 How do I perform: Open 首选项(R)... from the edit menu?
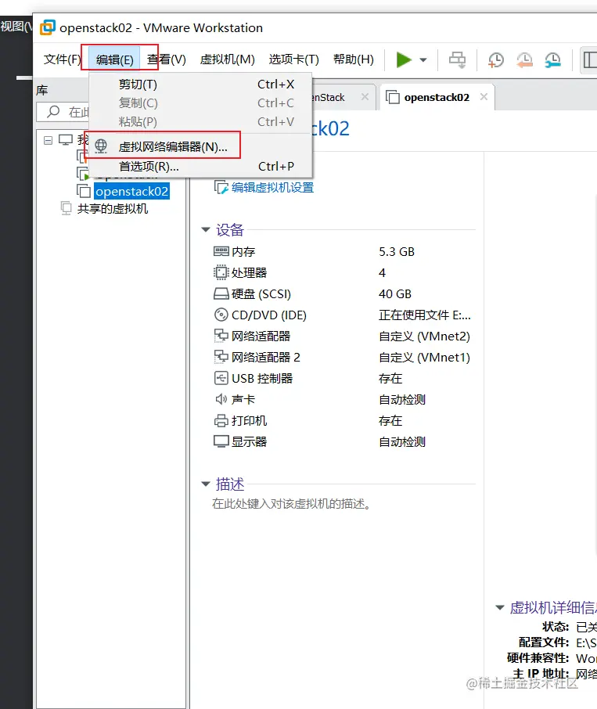pos(200,167)
